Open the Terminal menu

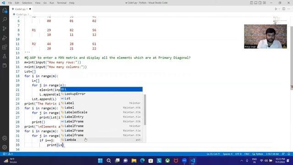[62, 3]
